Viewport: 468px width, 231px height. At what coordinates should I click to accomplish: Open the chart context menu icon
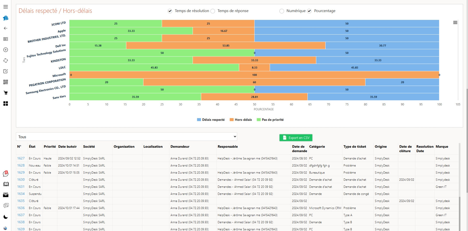pyautogui.click(x=455, y=22)
